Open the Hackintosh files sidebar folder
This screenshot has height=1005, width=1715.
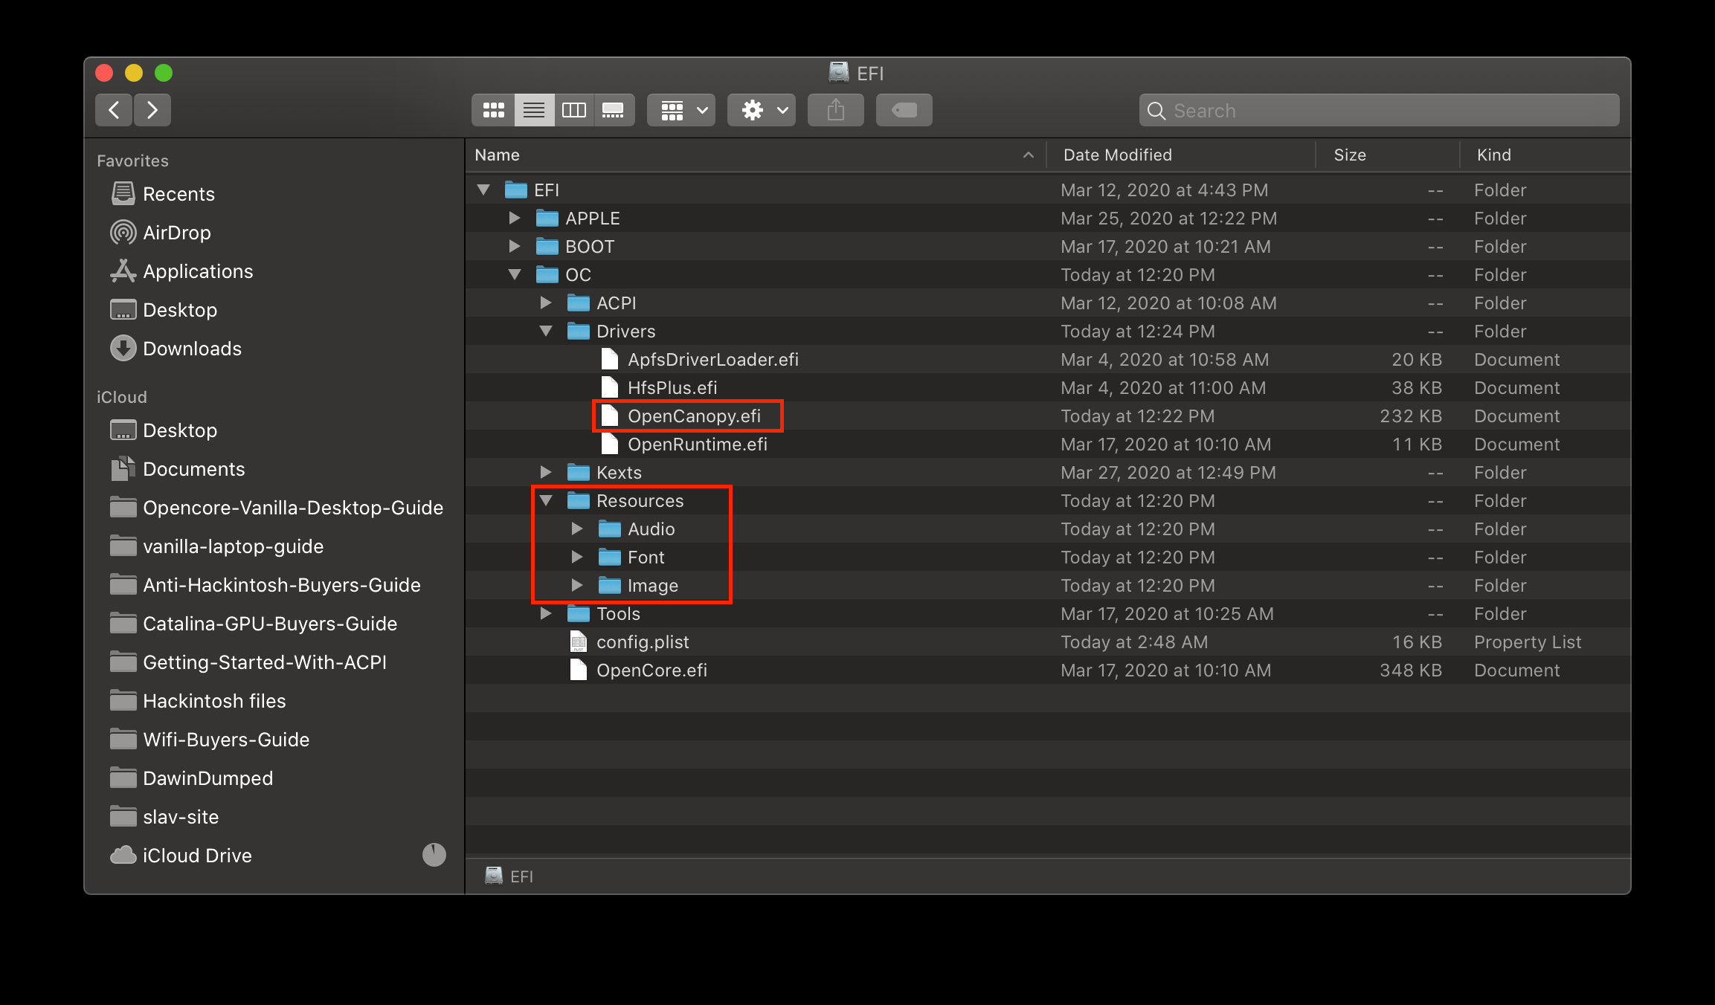pyautogui.click(x=214, y=701)
